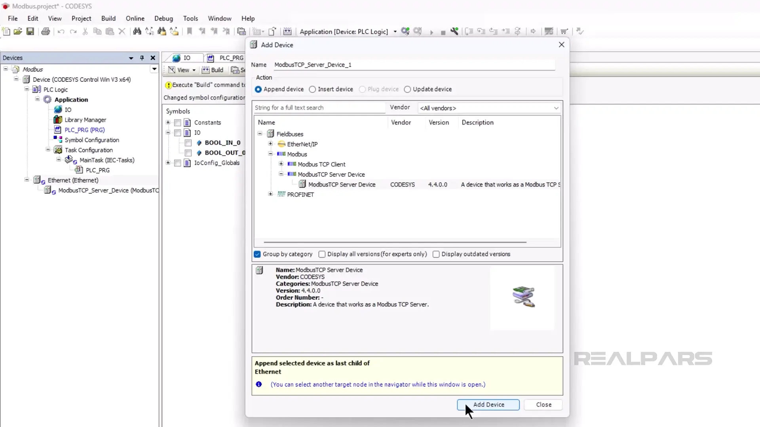Click the Toggle Bookmark icon
The image size is (760, 427).
pyautogui.click(x=190, y=31)
